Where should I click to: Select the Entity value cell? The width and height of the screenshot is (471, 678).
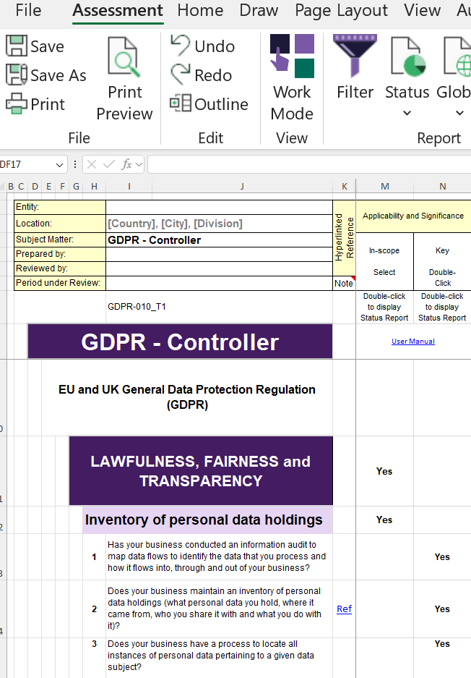219,208
